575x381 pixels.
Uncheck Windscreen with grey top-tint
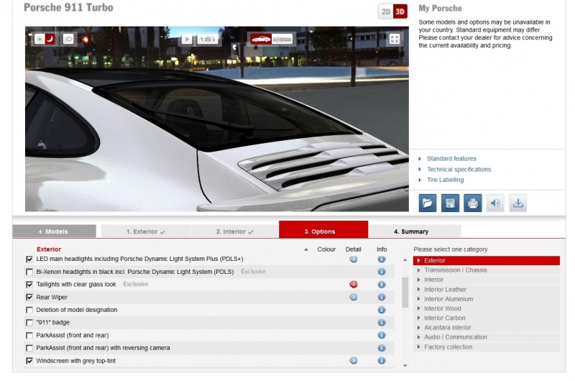point(29,361)
